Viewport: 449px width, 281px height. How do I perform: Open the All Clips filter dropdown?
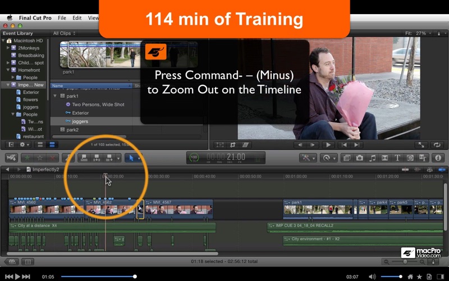[x=64, y=33]
